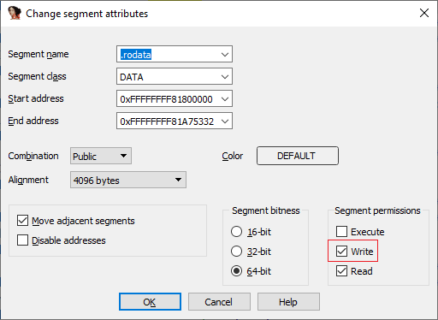This screenshot has height=320, width=438.
Task: Close the Change segment attributes dialog
Action: pyautogui.click(x=424, y=13)
